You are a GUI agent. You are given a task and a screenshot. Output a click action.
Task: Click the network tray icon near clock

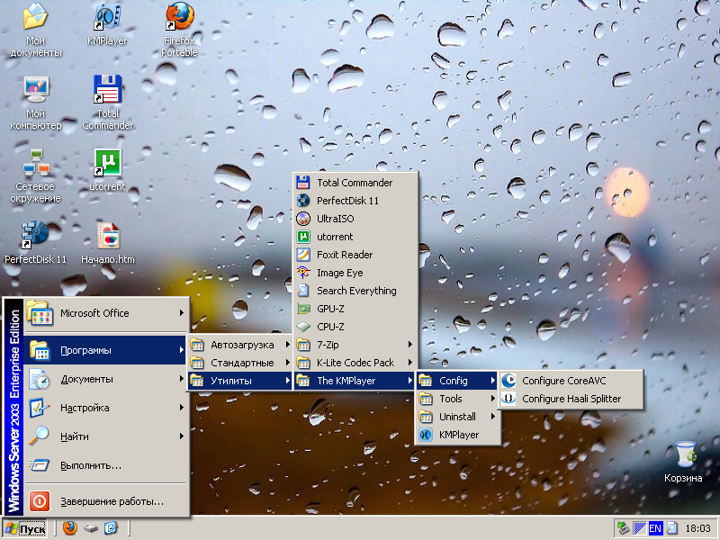click(x=623, y=528)
